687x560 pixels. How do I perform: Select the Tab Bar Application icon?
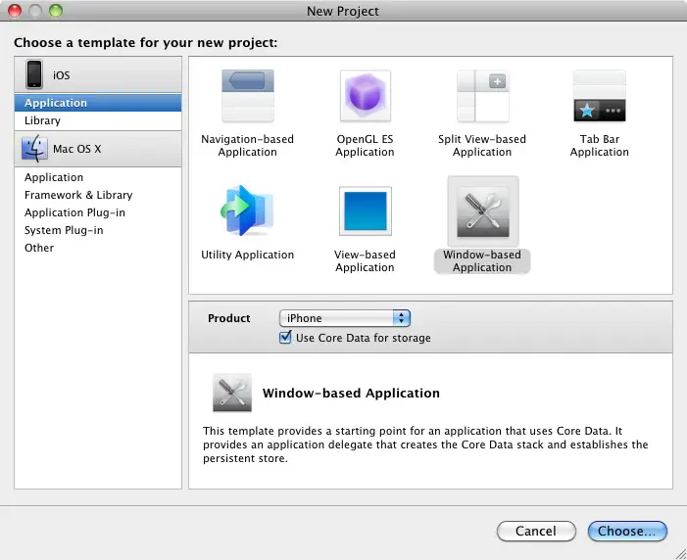[599, 96]
